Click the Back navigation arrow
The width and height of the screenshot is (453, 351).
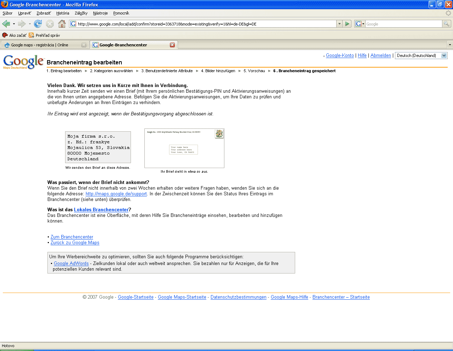pyautogui.click(x=6, y=24)
